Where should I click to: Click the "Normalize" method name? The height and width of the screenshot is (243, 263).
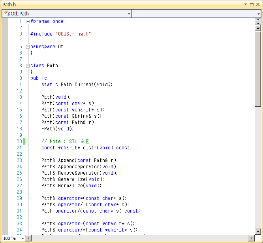(x=70, y=186)
